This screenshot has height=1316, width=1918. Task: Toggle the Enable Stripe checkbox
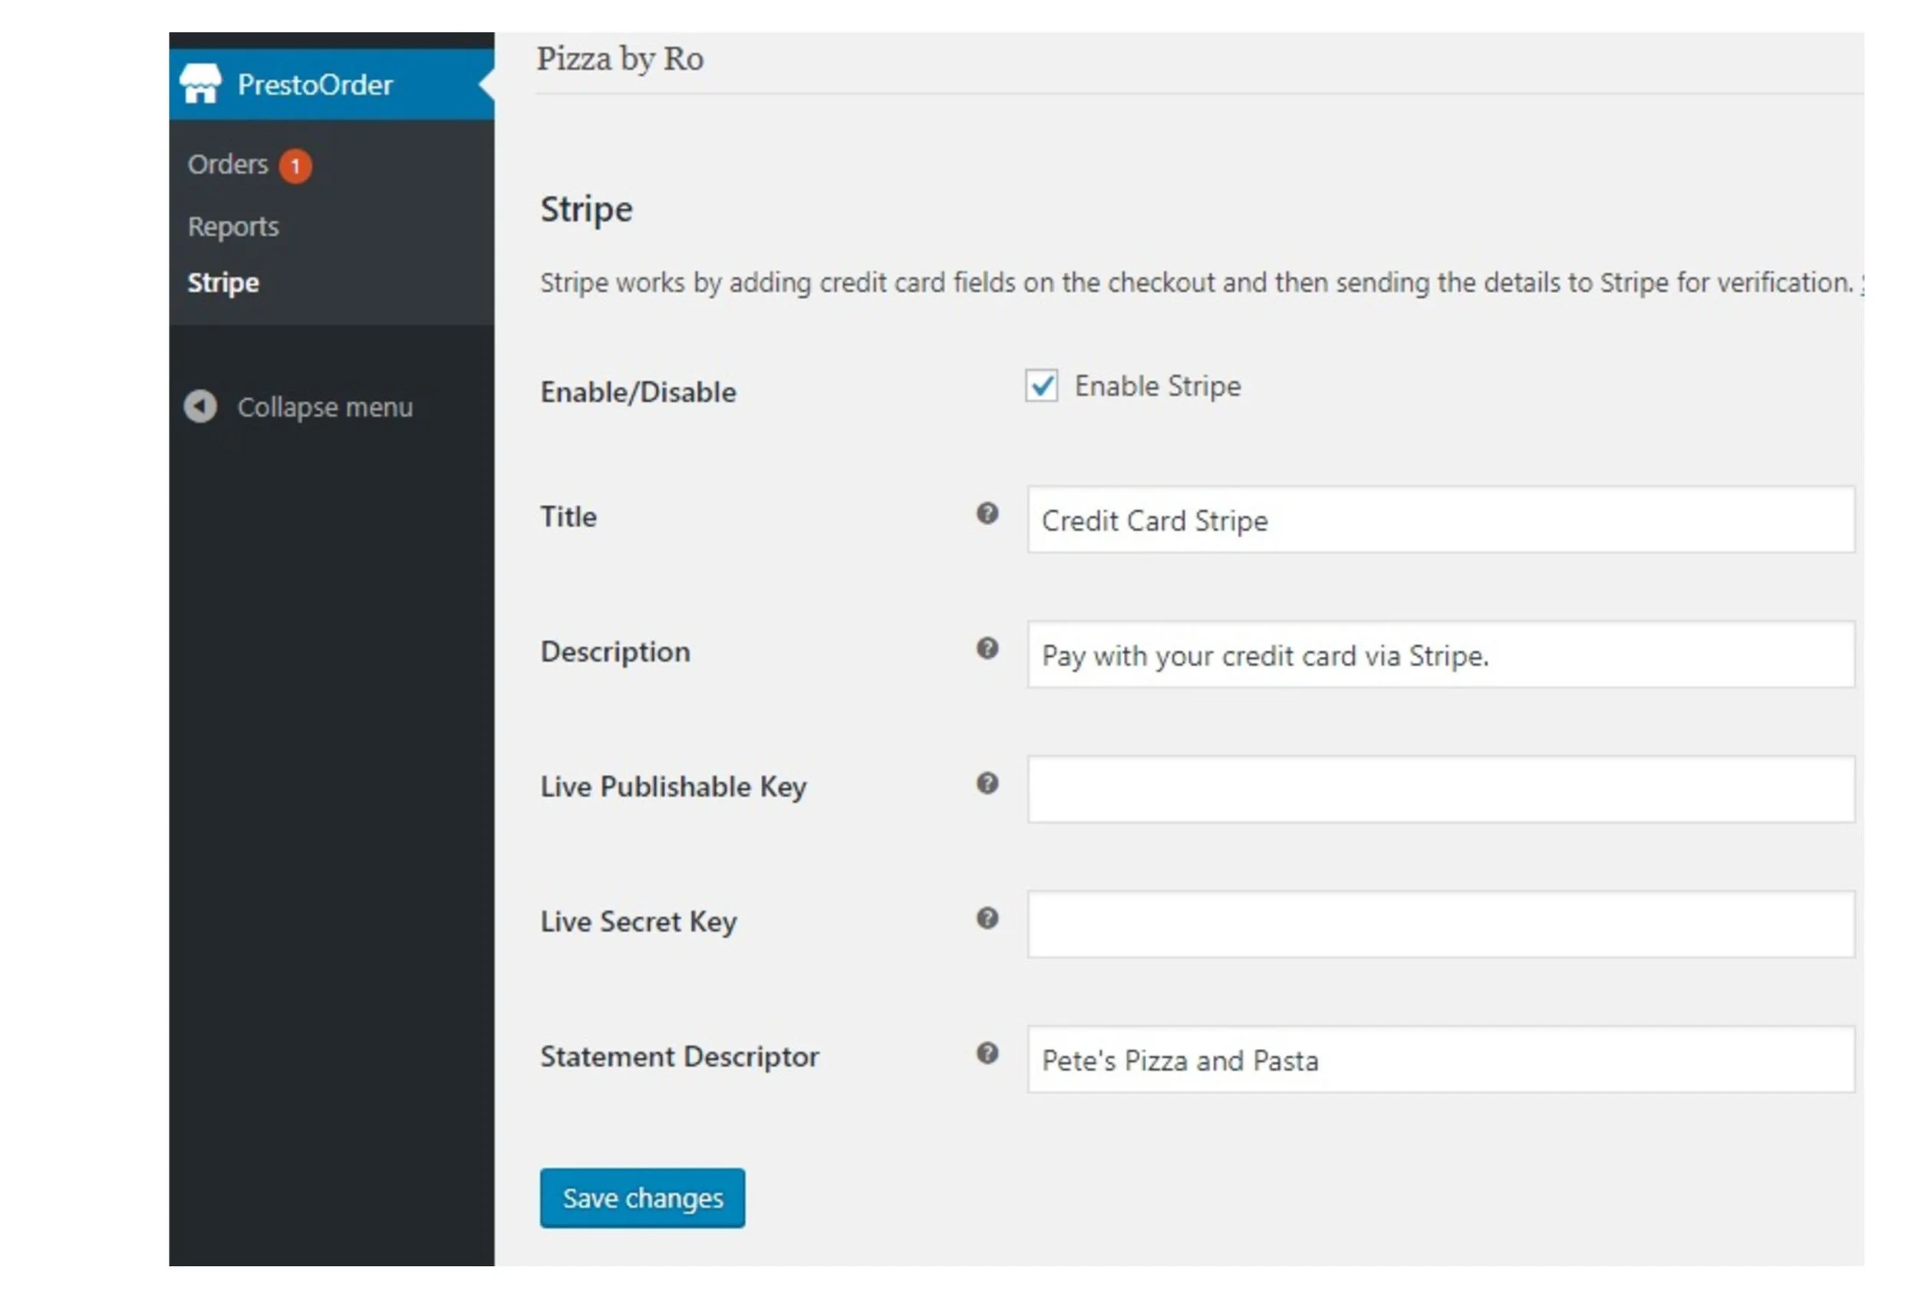[1042, 385]
